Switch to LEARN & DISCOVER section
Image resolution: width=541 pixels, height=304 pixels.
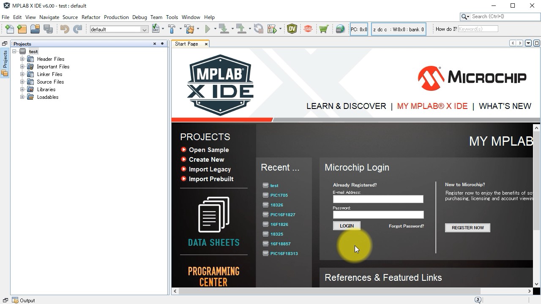346,106
